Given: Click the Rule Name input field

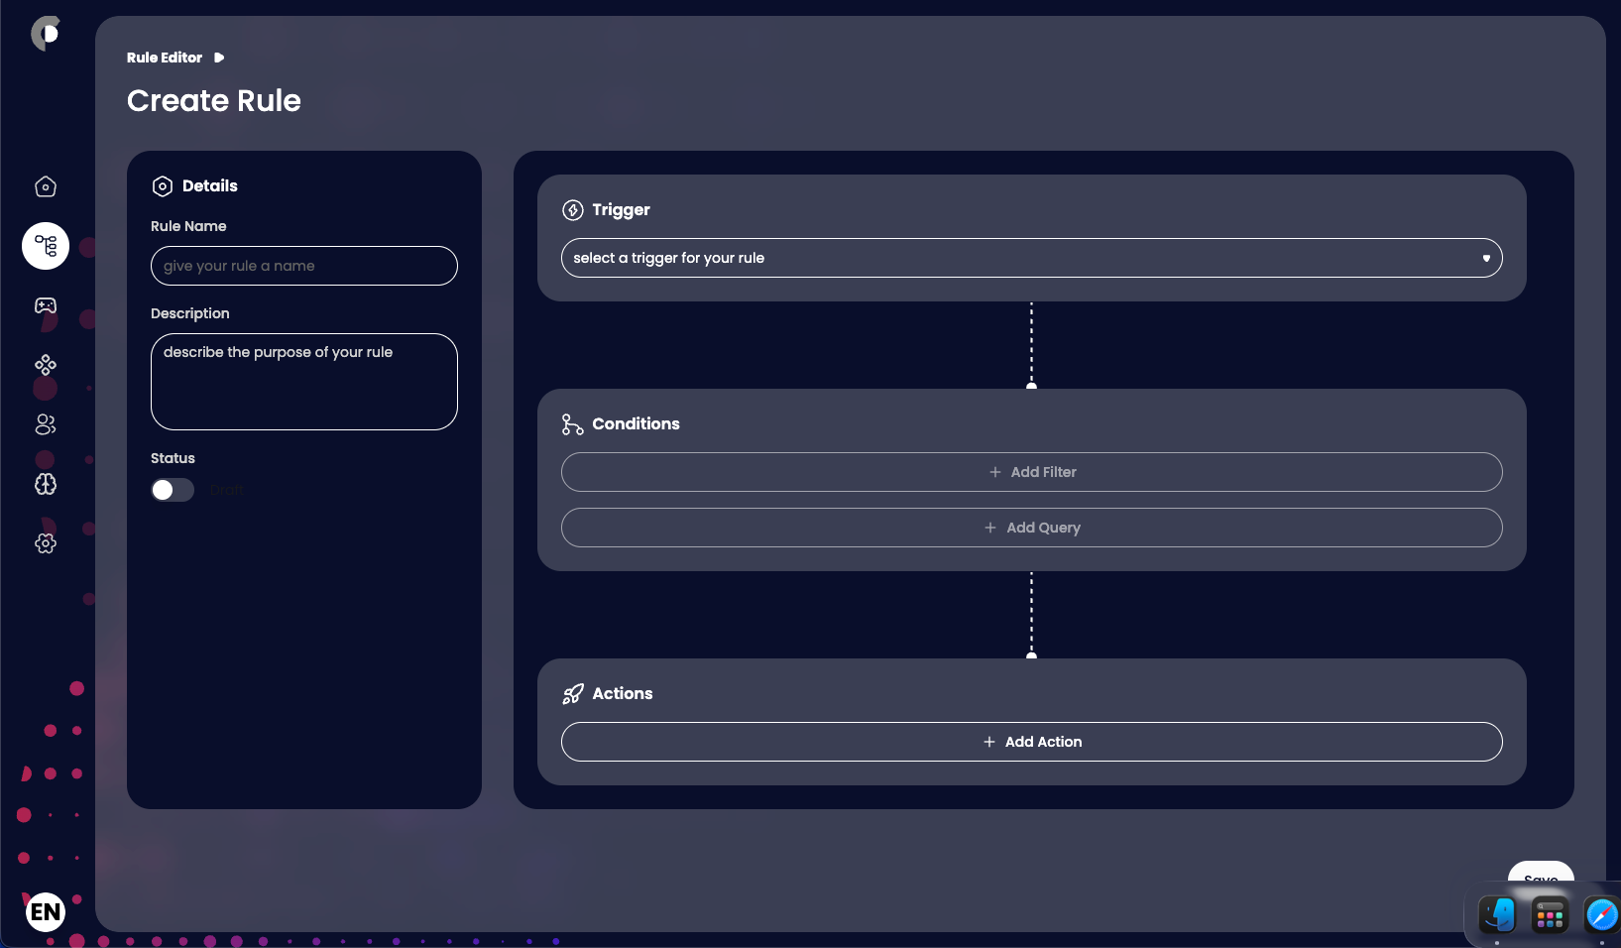Looking at the screenshot, I should click(303, 266).
